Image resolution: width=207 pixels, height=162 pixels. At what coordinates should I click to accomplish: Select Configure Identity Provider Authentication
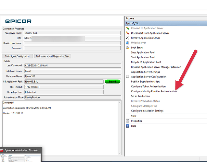[x=154, y=91]
